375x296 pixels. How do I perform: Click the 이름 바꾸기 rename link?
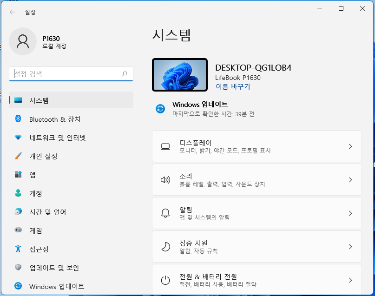tap(233, 86)
